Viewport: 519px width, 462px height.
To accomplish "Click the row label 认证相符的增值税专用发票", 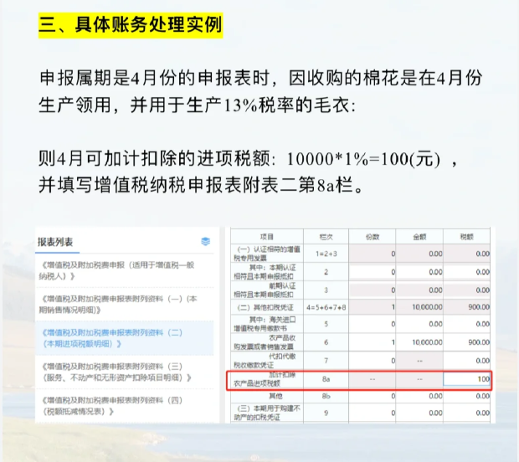I will 267,254.
